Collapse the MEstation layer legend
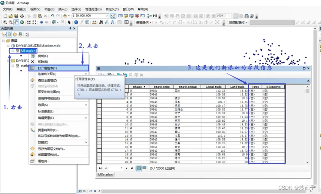This screenshot has width=321, height=194. (x=13, y=51)
